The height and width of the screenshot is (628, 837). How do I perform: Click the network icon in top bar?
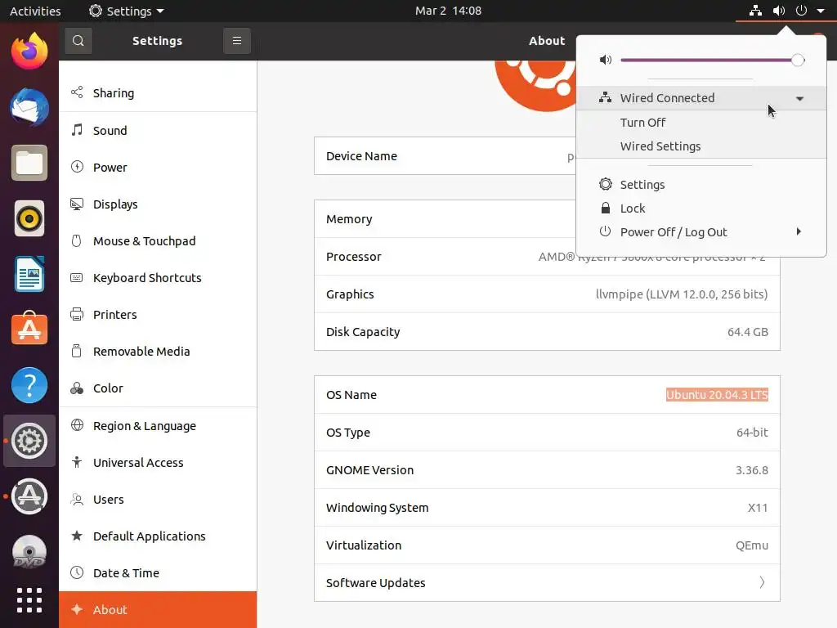(755, 11)
